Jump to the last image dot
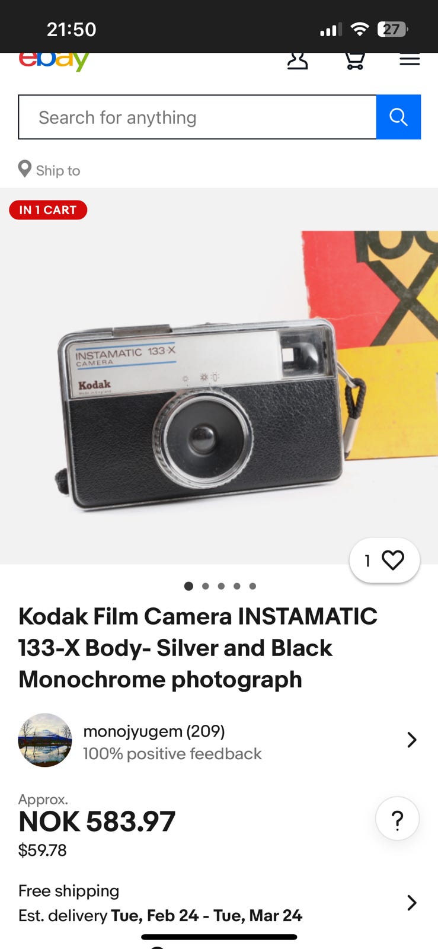Screen dimensions: 438x949 click(x=252, y=586)
